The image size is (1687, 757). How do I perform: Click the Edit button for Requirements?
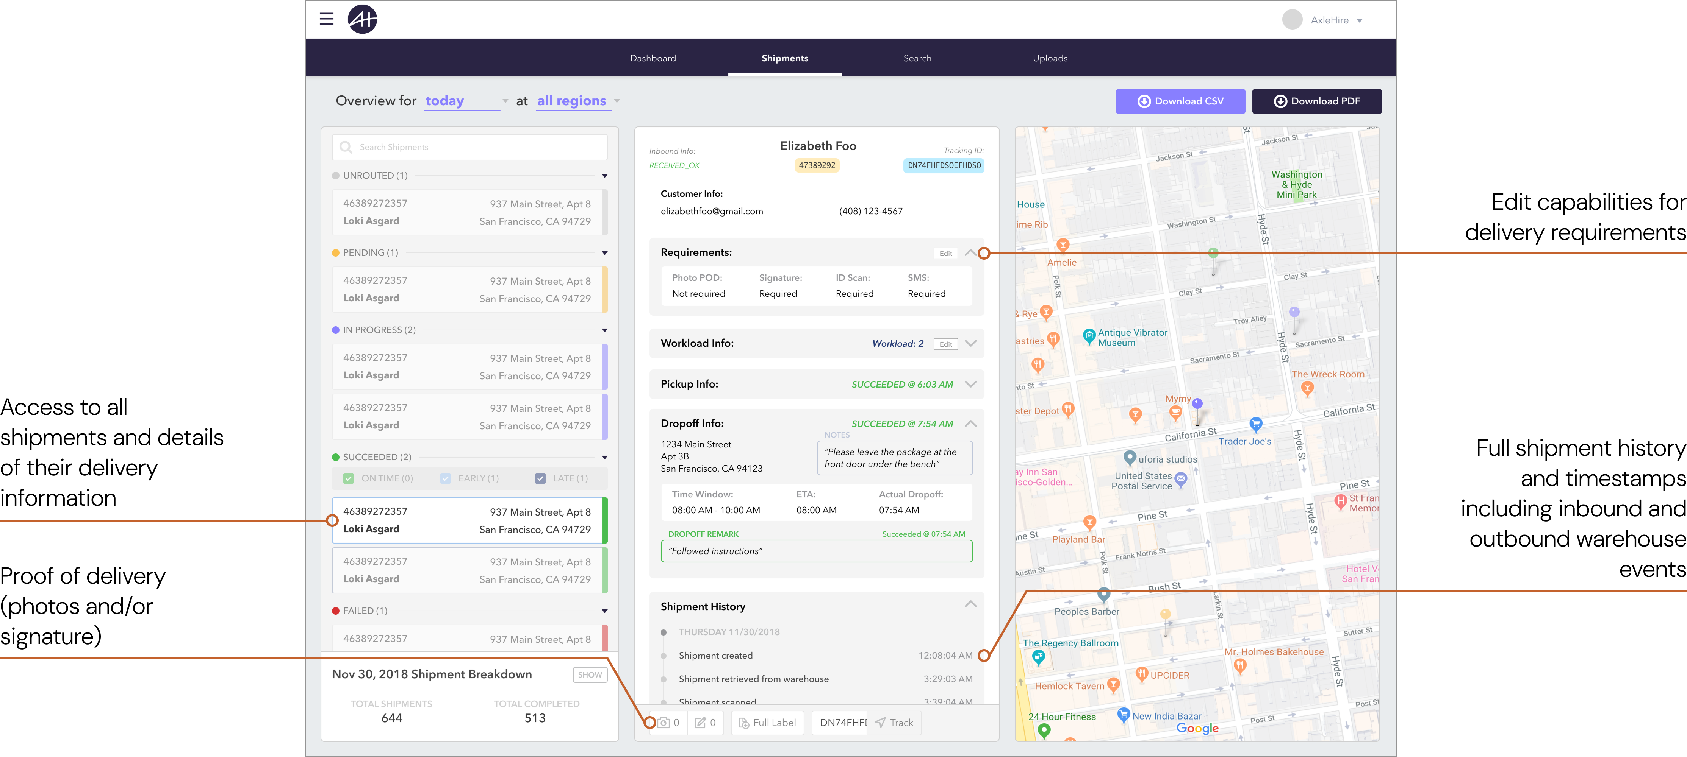[x=945, y=252]
